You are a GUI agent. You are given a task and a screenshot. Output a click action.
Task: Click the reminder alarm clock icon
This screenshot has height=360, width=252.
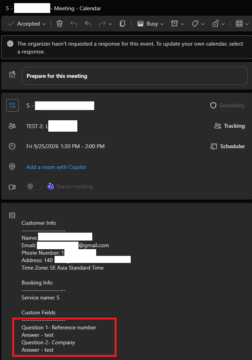[x=175, y=24]
